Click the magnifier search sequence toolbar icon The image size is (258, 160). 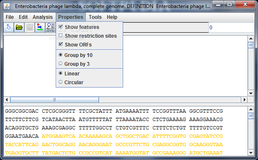pyautogui.click(x=51, y=27)
